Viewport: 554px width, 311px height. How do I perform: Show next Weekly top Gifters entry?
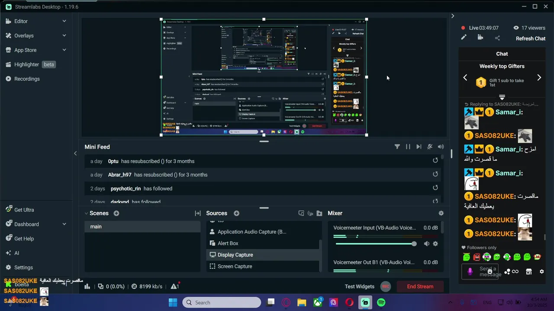(x=539, y=78)
